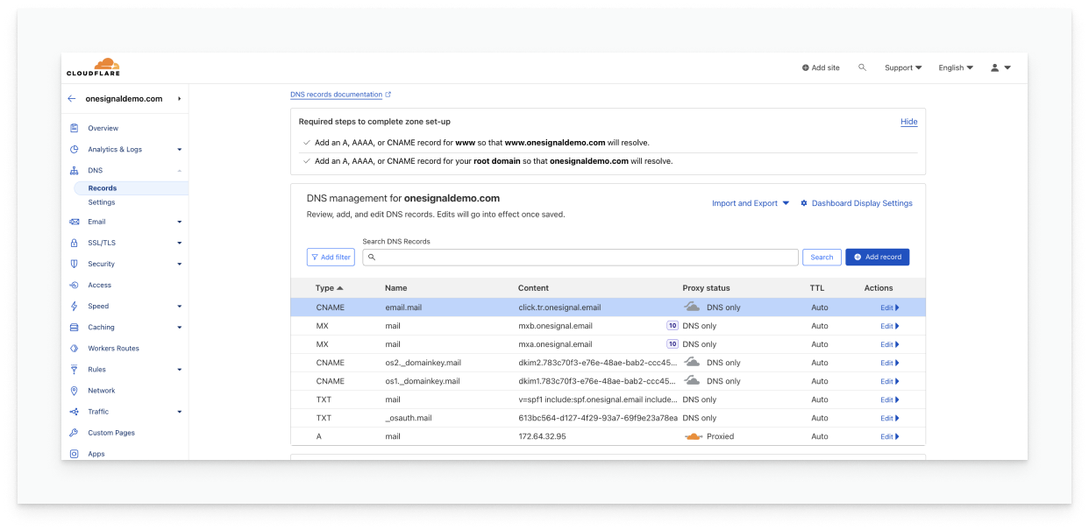Edit the email.mail CNAME record

(890, 307)
